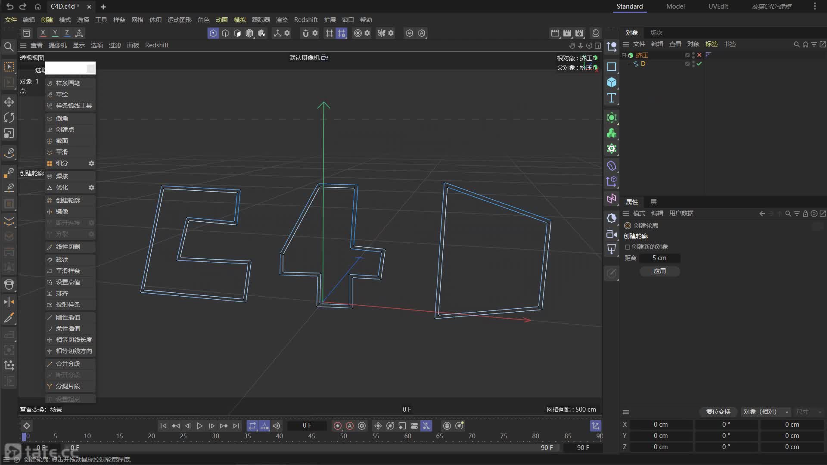Image resolution: width=827 pixels, height=465 pixels.
Task: Click the 复位变换 button
Action: pyautogui.click(x=718, y=412)
